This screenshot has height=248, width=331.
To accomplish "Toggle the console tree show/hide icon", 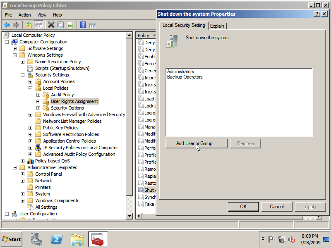I will click(38, 25).
